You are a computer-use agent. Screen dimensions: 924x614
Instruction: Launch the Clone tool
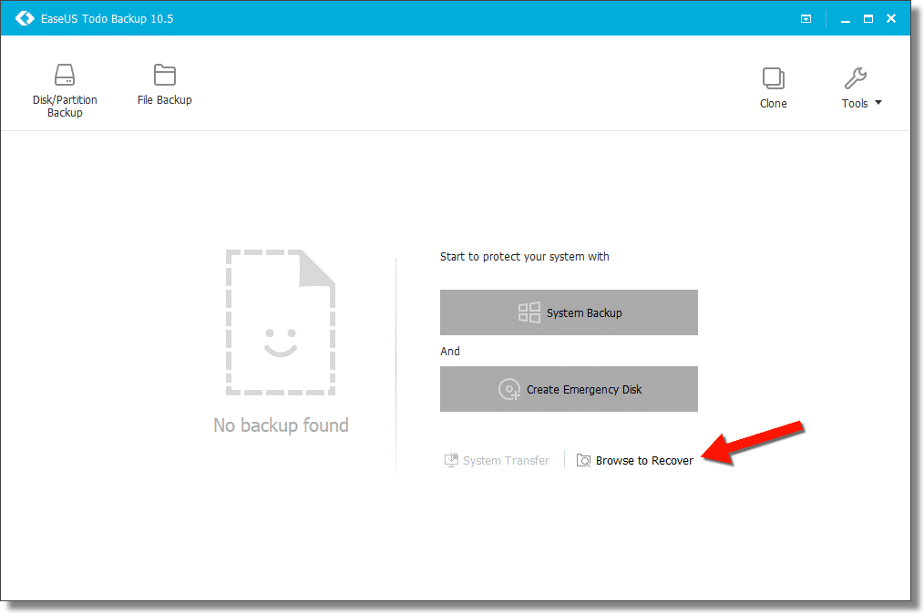pyautogui.click(x=773, y=87)
